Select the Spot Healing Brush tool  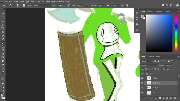point(3,39)
